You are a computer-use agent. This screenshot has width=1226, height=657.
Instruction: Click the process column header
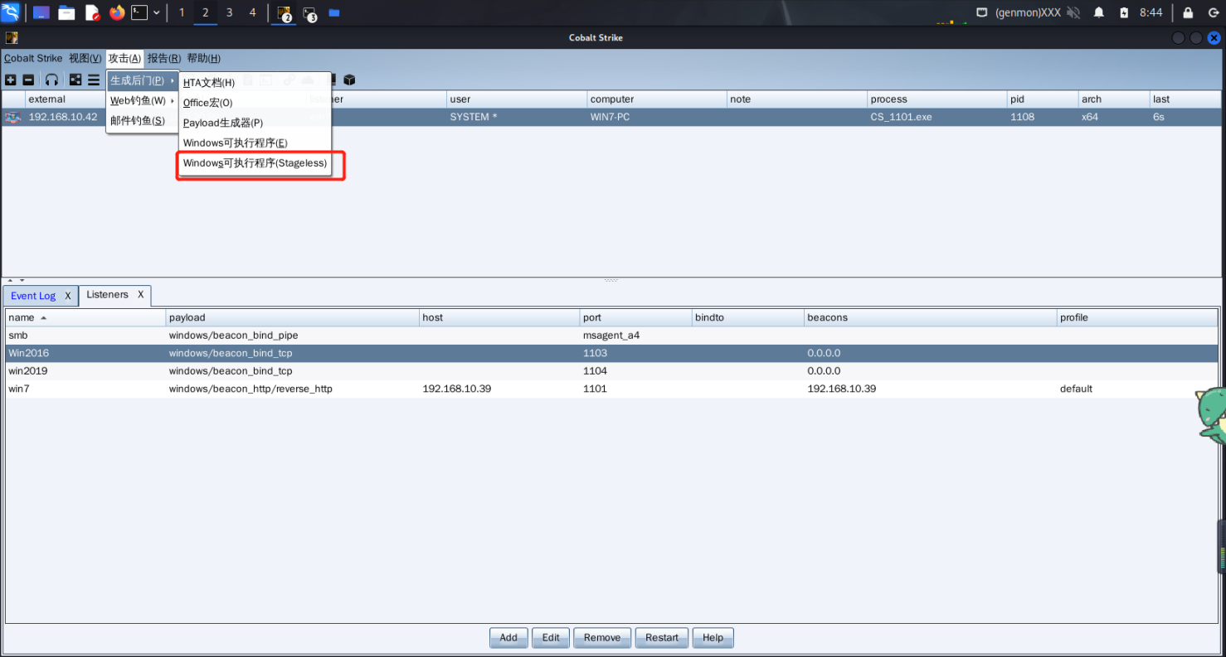[x=937, y=99]
